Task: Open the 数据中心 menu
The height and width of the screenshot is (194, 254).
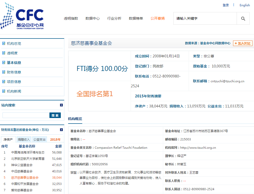Action: click(93, 18)
